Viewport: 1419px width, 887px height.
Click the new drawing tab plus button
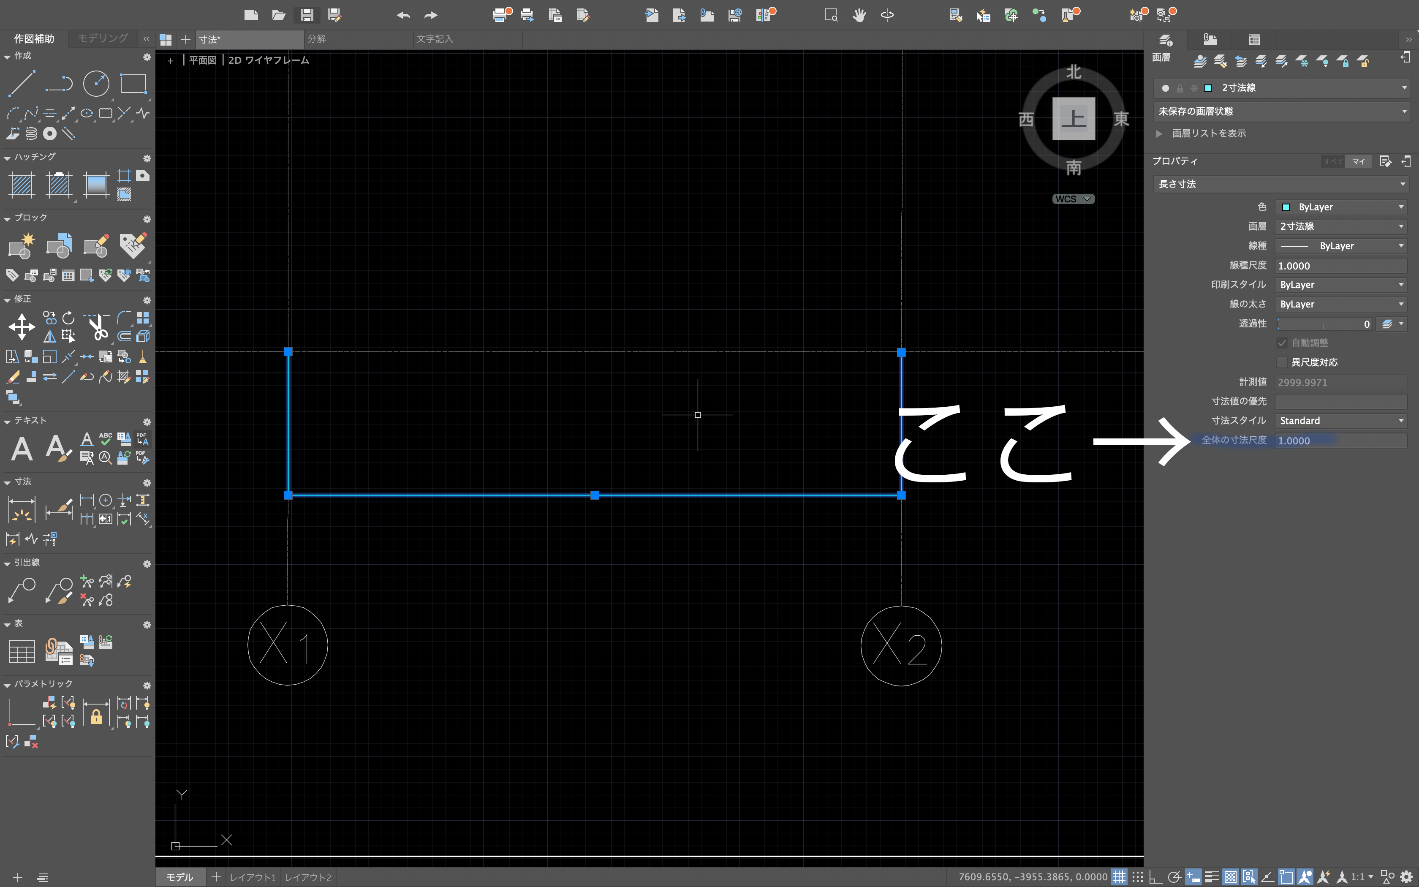point(186,39)
